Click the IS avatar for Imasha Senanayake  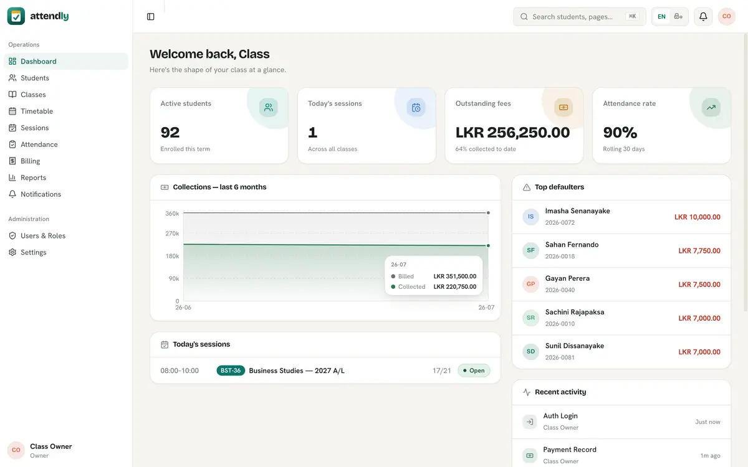click(x=530, y=217)
